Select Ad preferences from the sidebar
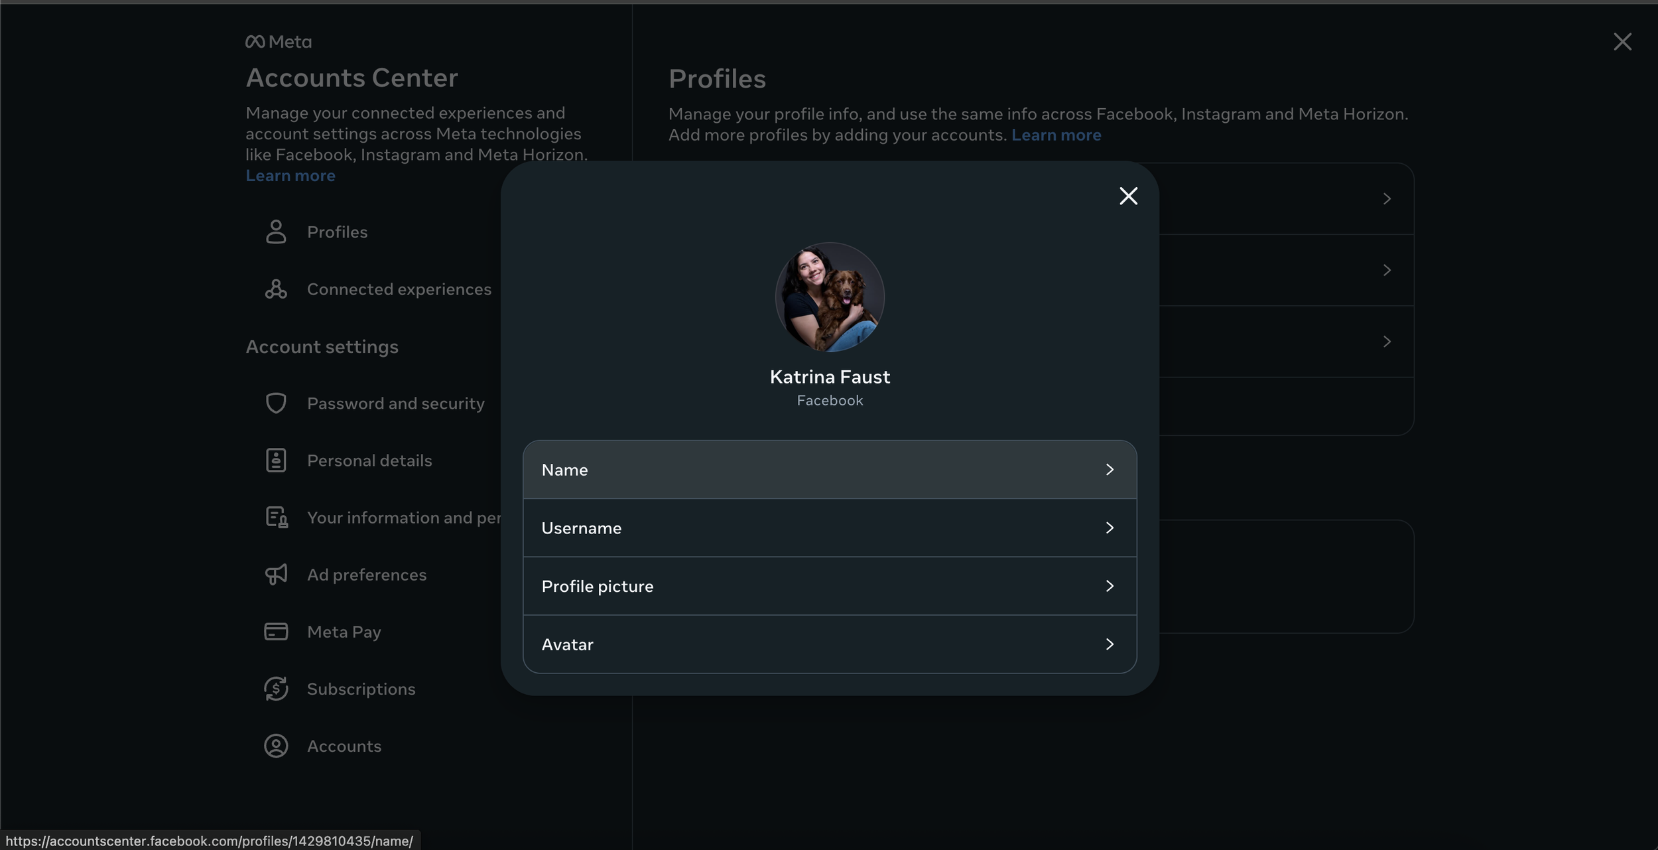The image size is (1658, 850). coord(366,574)
